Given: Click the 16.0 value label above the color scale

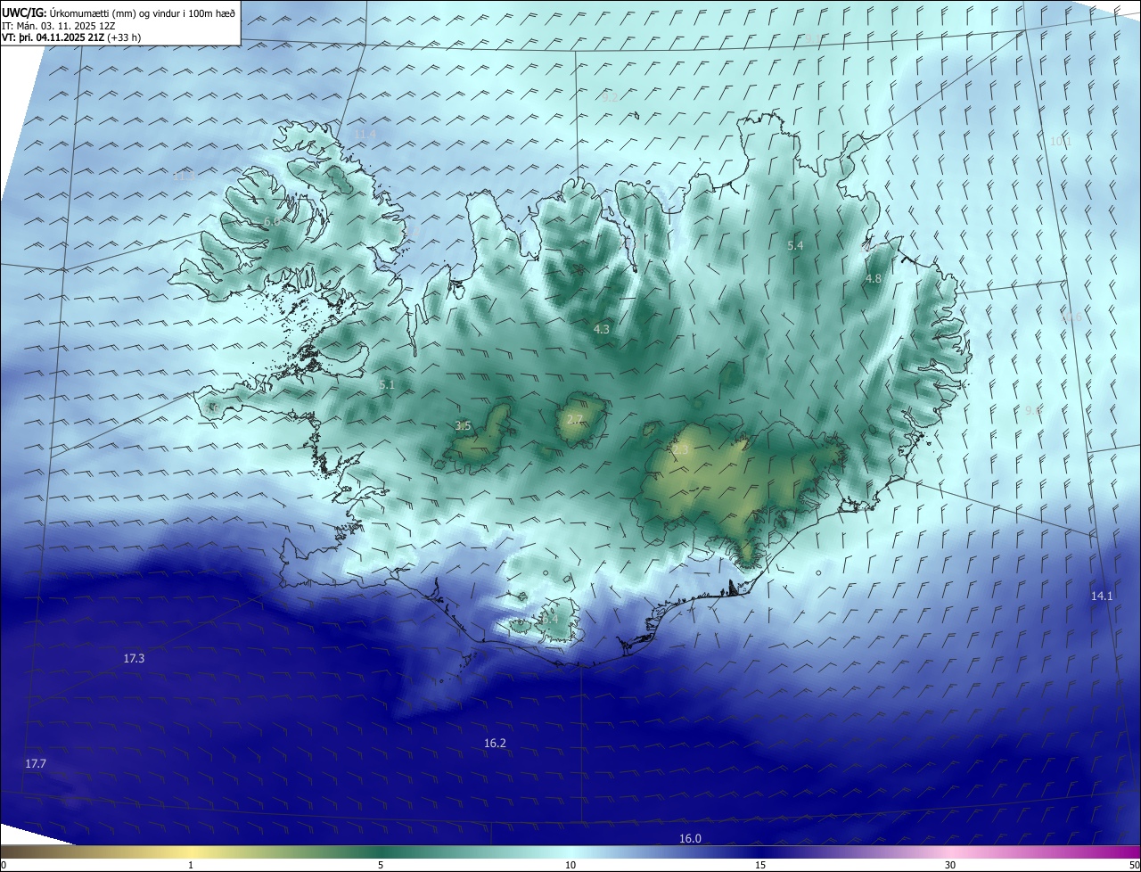Looking at the screenshot, I should [x=690, y=838].
